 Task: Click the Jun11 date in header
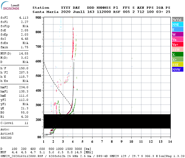coord(79,12)
